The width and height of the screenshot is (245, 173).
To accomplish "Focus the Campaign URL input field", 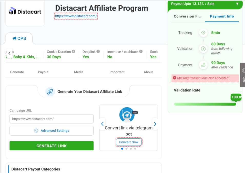I will coord(52,119).
